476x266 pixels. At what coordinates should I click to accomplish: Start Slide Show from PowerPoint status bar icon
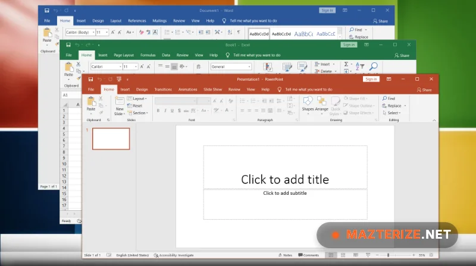click(x=368, y=255)
